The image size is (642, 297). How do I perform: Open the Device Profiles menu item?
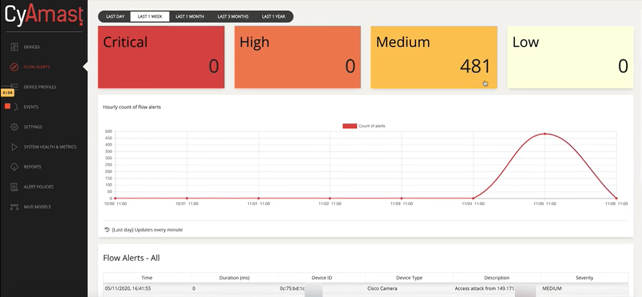[40, 87]
